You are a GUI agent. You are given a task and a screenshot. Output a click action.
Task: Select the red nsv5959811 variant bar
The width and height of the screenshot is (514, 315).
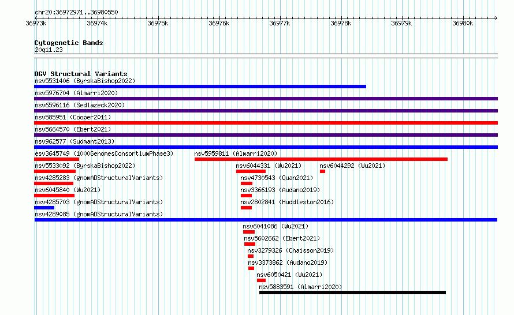tap(321, 159)
